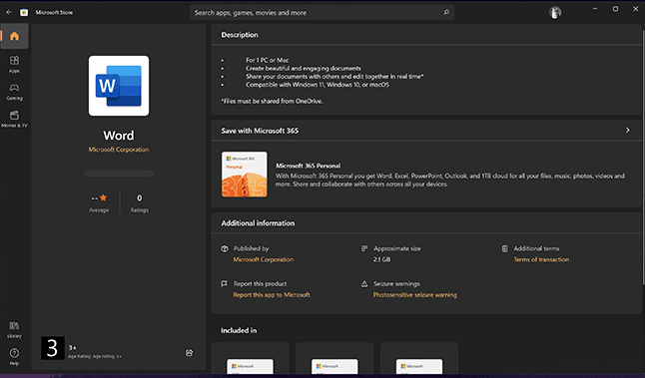Viewport: 645px width, 378px height.
Task: Open the Apps sidebar section
Action: [14, 65]
